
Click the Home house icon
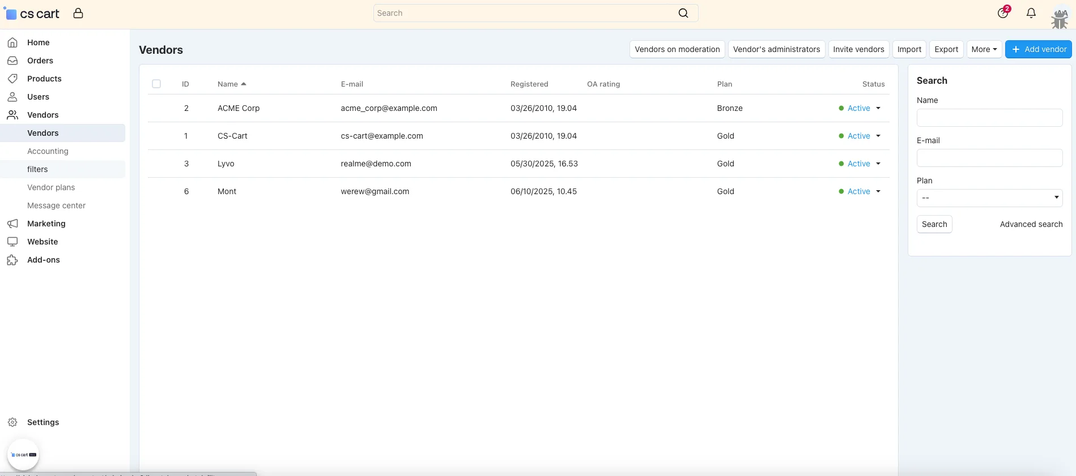click(x=12, y=42)
